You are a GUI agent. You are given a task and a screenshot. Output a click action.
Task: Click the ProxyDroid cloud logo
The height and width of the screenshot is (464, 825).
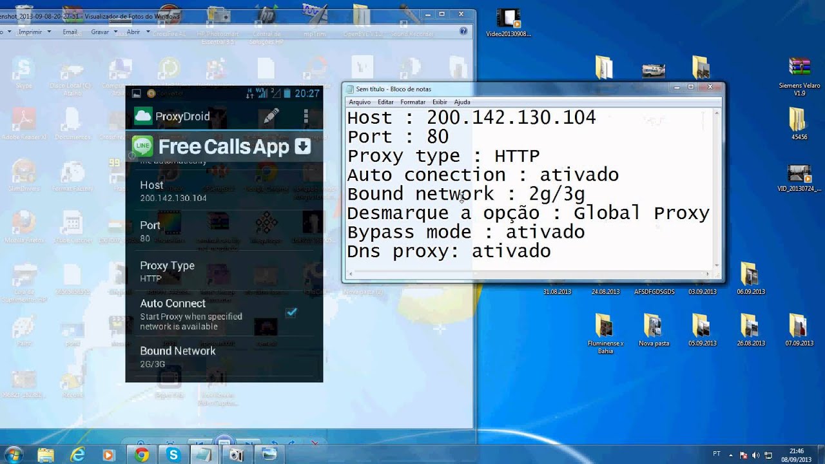[142, 116]
